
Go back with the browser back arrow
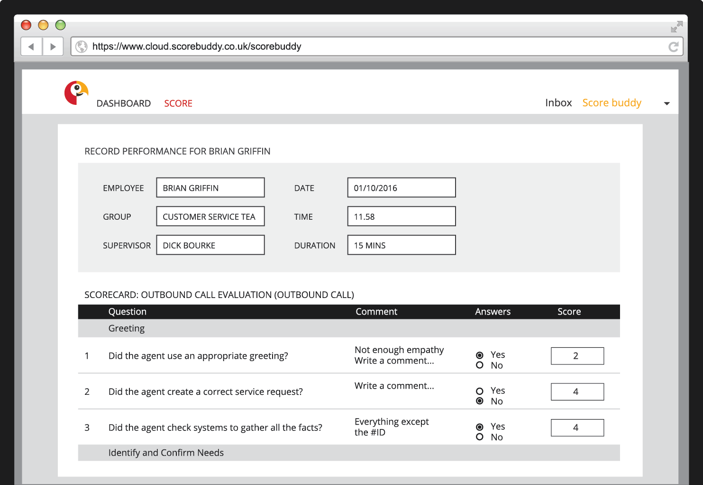coord(31,47)
